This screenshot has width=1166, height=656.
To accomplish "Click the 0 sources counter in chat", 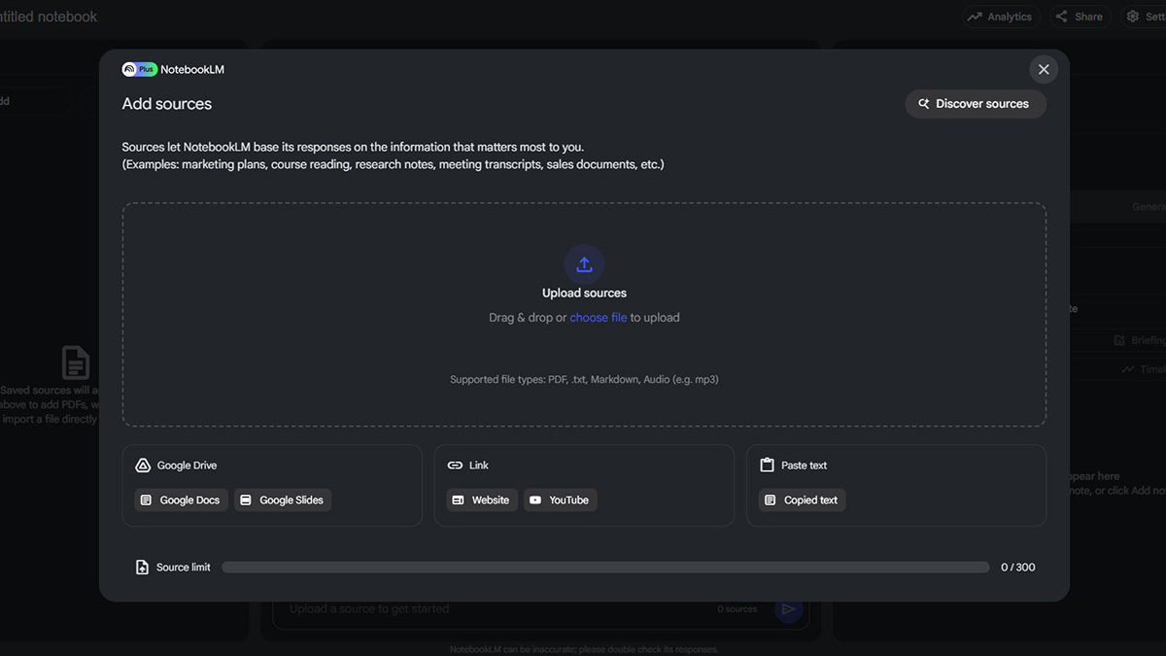I will click(737, 609).
